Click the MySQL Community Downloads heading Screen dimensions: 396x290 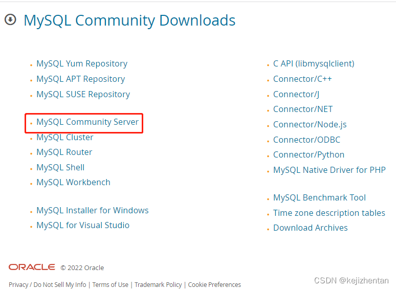pyautogui.click(x=129, y=20)
